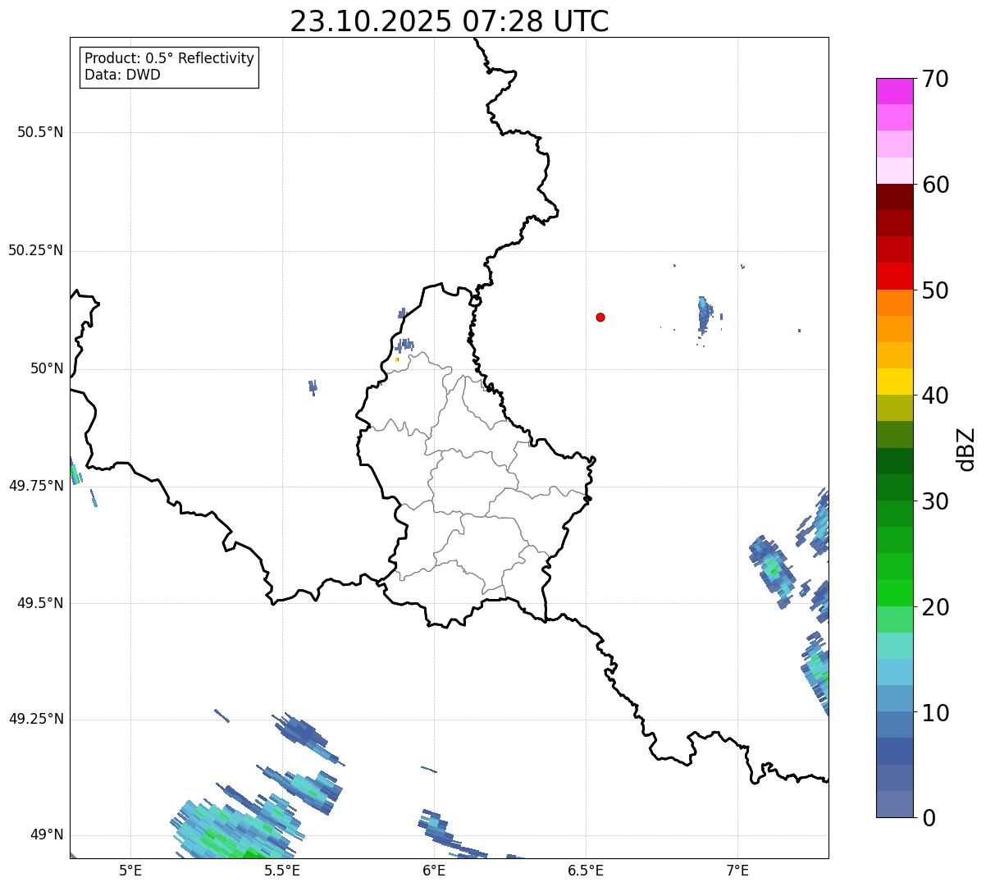Click the radar echo east of the red dot

pyautogui.click(x=704, y=315)
